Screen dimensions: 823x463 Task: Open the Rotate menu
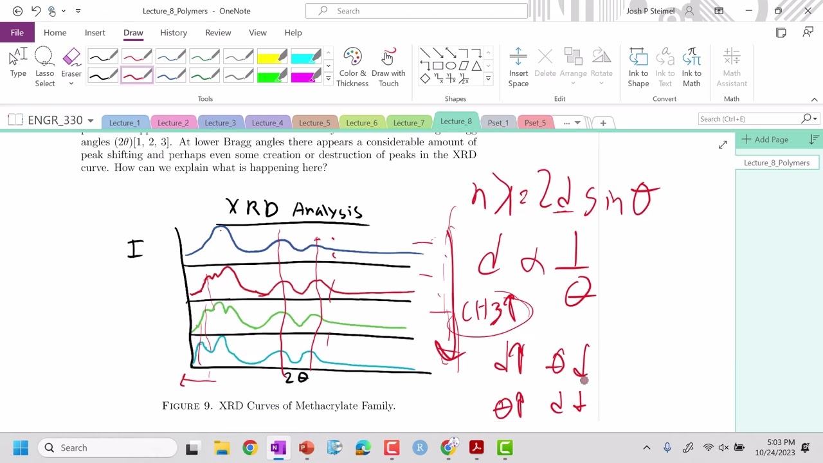[x=602, y=67]
